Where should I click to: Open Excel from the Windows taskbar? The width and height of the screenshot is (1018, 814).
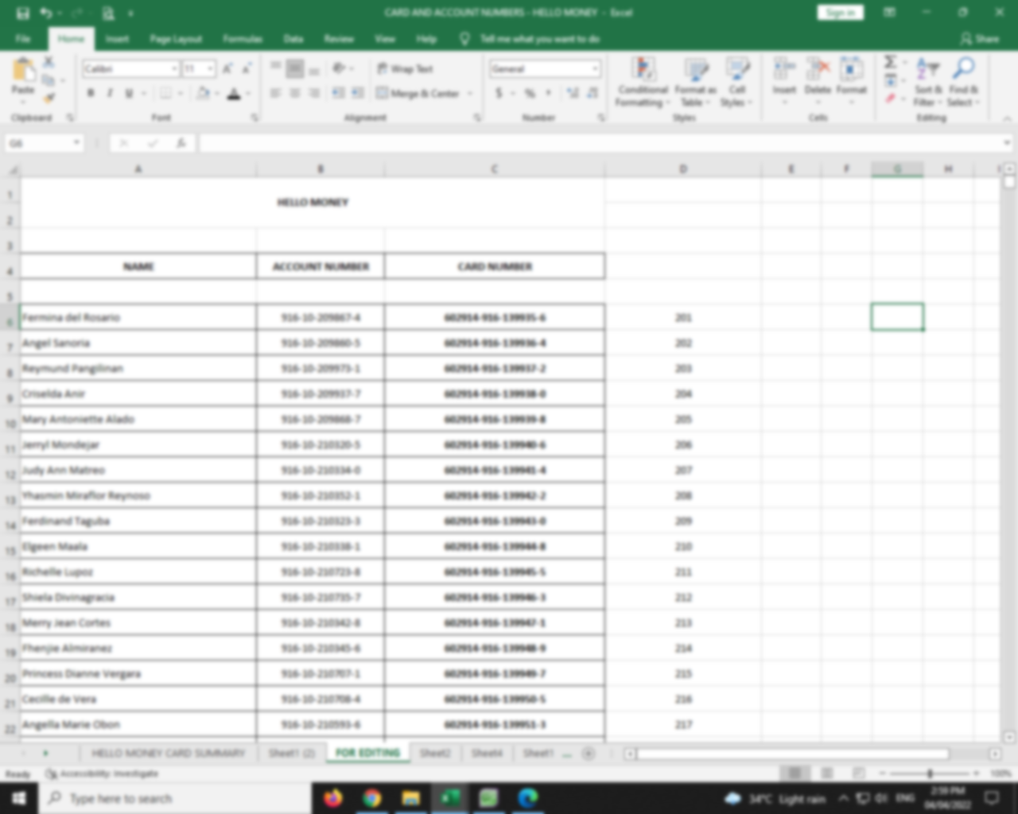(450, 797)
